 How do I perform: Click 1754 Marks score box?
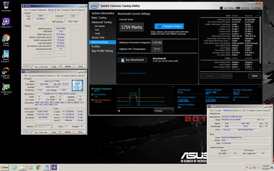[132, 27]
